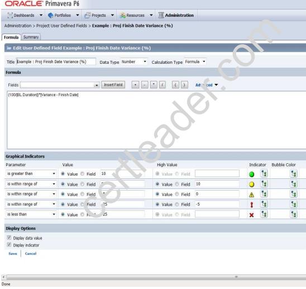Open 'is less than' parameter dropdown
306x289 pixels.
[54, 214]
